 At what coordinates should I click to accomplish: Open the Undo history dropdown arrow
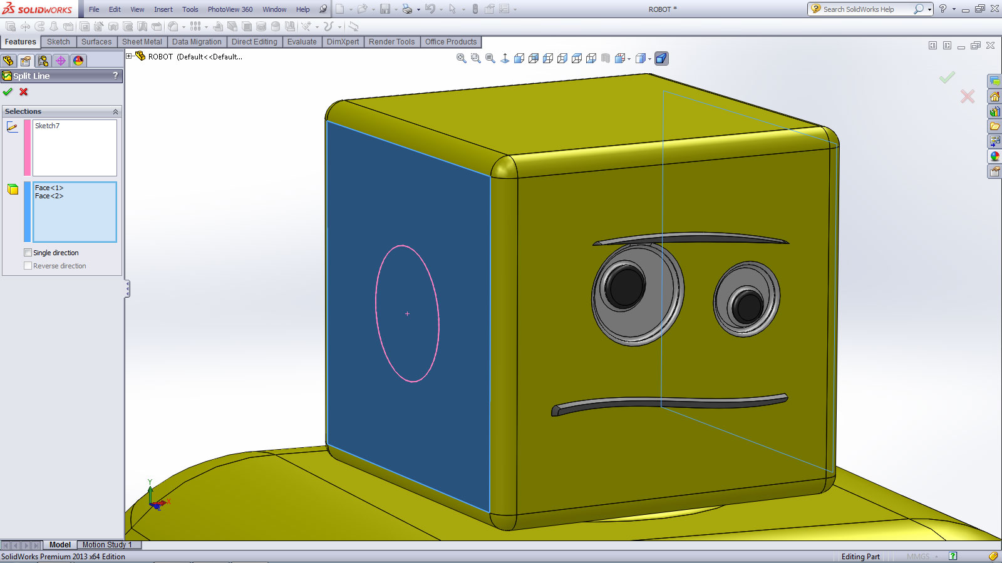[441, 9]
